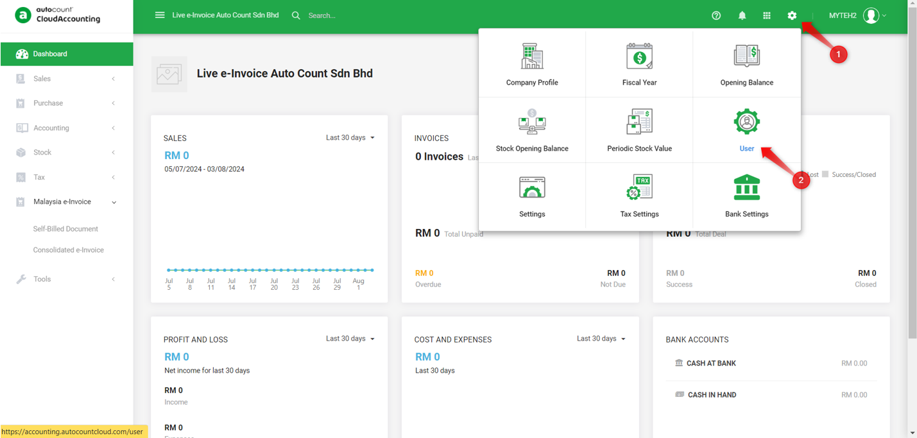Click the Sales RM 0 amount
The image size is (917, 438).
[x=176, y=156]
